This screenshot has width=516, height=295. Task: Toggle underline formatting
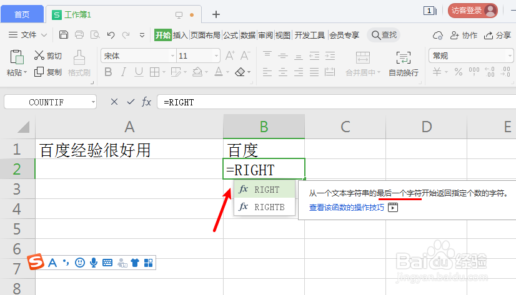[x=139, y=72]
